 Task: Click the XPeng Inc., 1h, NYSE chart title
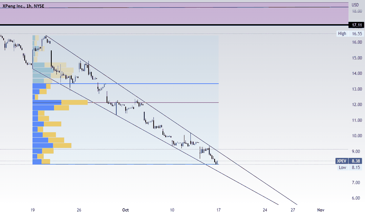23,6
